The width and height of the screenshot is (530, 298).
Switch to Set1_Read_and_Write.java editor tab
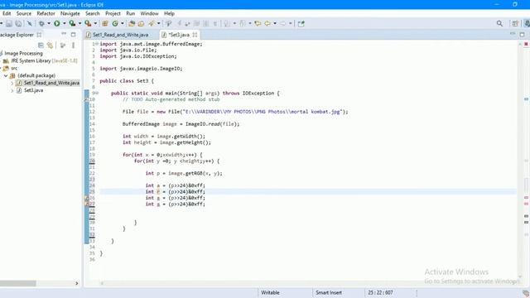pos(120,35)
